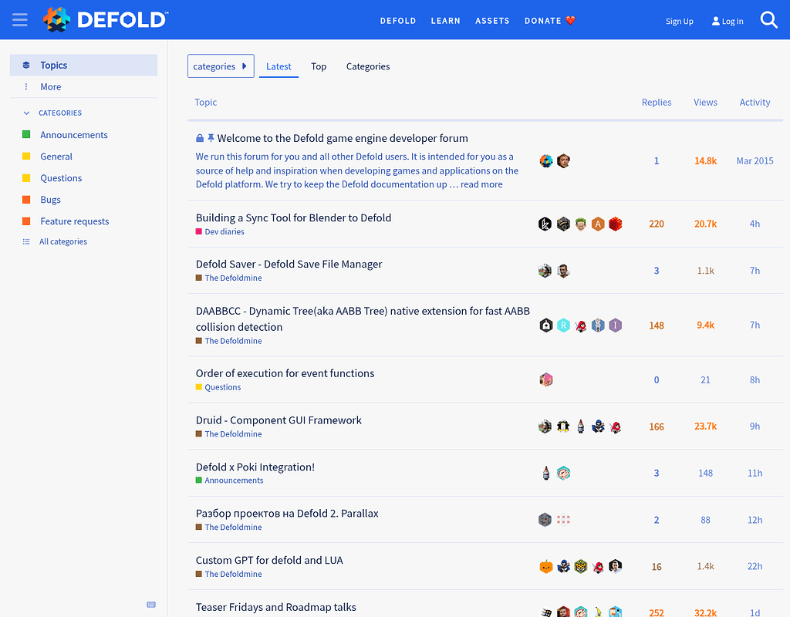Switch to the Categories tab
The width and height of the screenshot is (790, 617).
click(368, 66)
